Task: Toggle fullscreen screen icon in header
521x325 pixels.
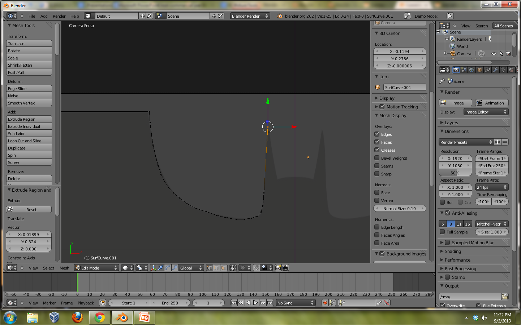Action: (407, 16)
